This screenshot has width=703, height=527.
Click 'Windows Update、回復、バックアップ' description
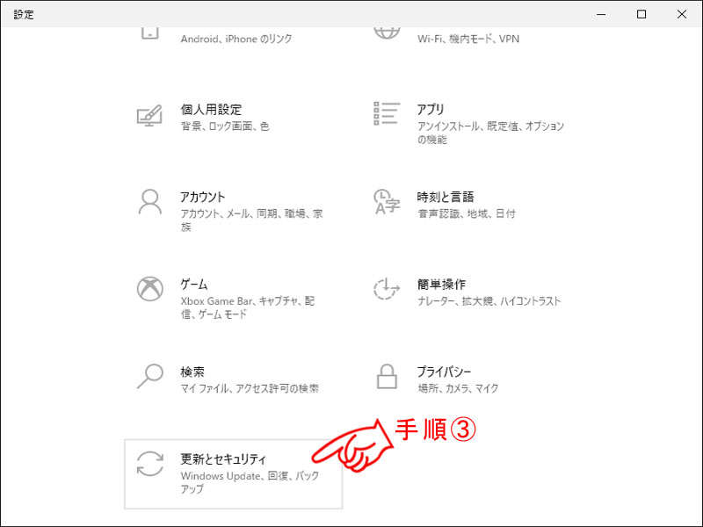(250, 482)
